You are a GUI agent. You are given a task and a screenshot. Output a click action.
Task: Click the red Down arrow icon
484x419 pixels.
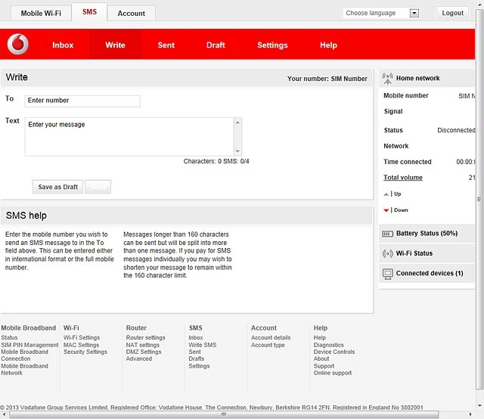386,210
